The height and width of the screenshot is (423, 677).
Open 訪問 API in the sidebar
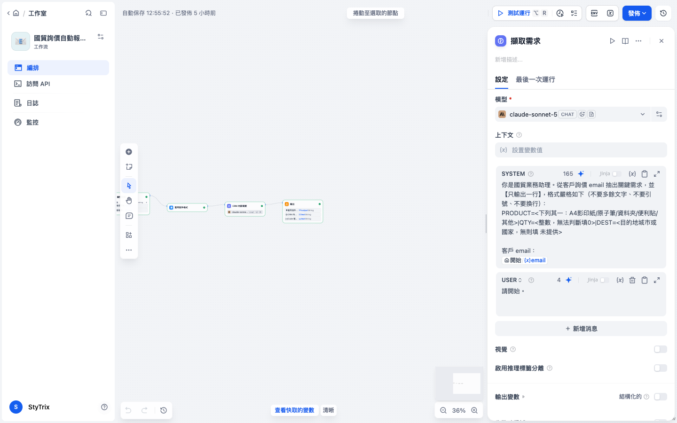[x=58, y=84]
